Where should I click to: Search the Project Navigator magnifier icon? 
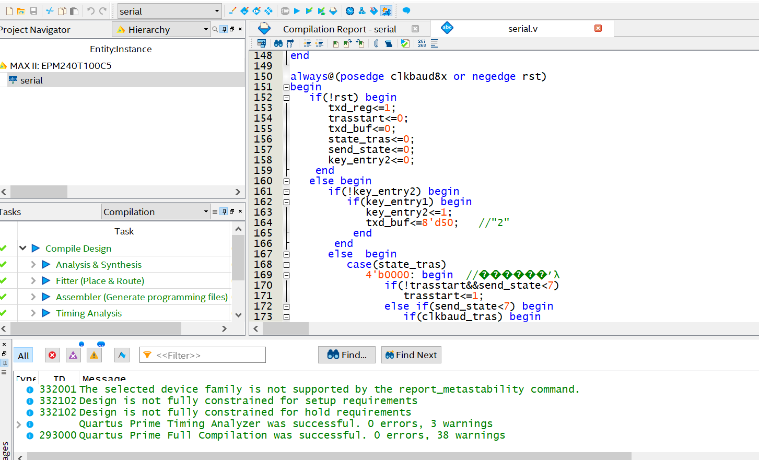tap(215, 29)
